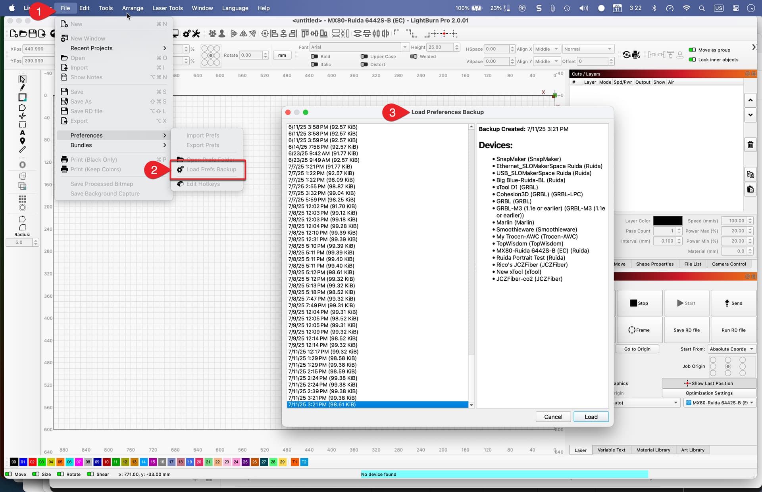Select the red 02 color palette swatch

tap(32, 462)
